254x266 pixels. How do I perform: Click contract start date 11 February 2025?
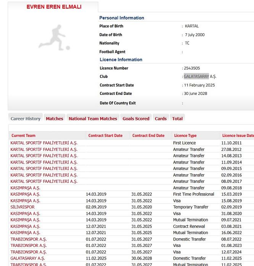click(199, 85)
